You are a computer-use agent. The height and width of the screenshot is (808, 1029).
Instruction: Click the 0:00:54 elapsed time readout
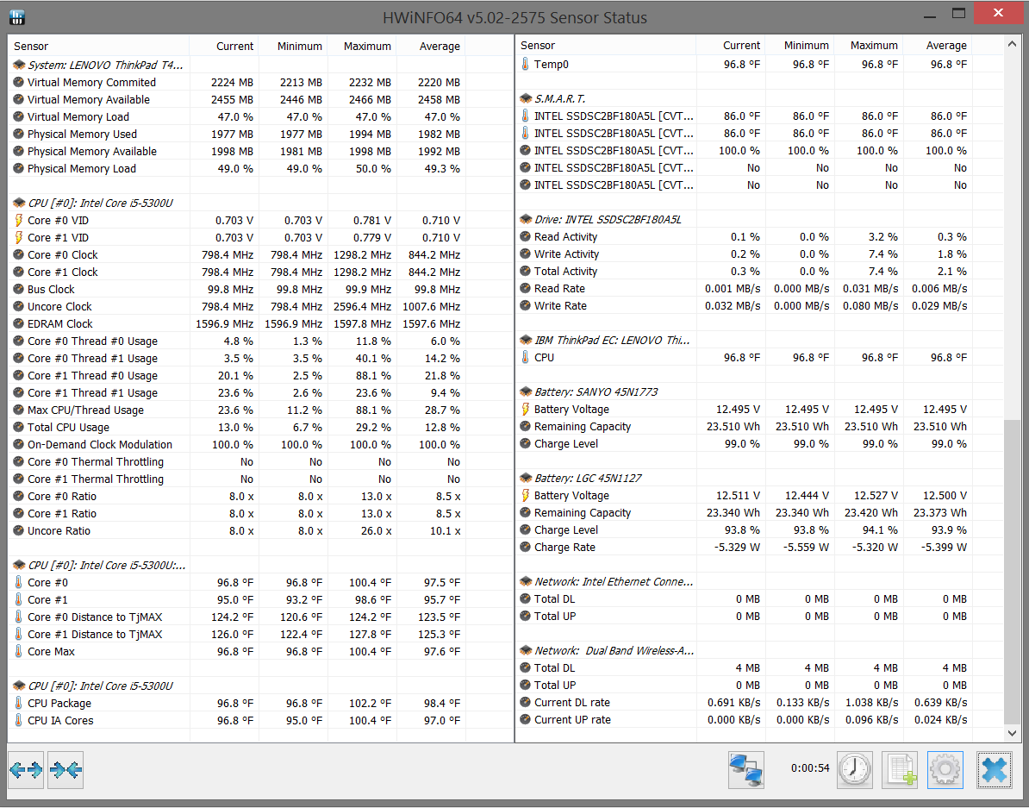tap(810, 768)
